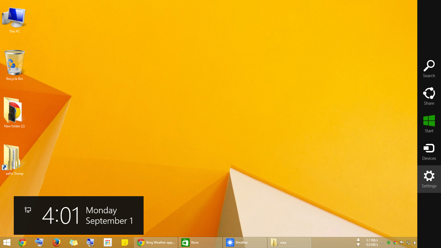Open the Share charm
Screen dimensions: 441x248
tap(429, 96)
